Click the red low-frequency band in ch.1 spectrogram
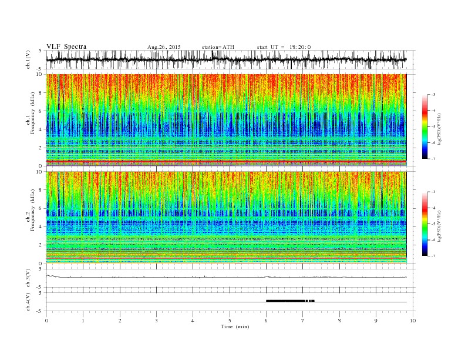Viewport: 465px width, 360px height. 226,162
